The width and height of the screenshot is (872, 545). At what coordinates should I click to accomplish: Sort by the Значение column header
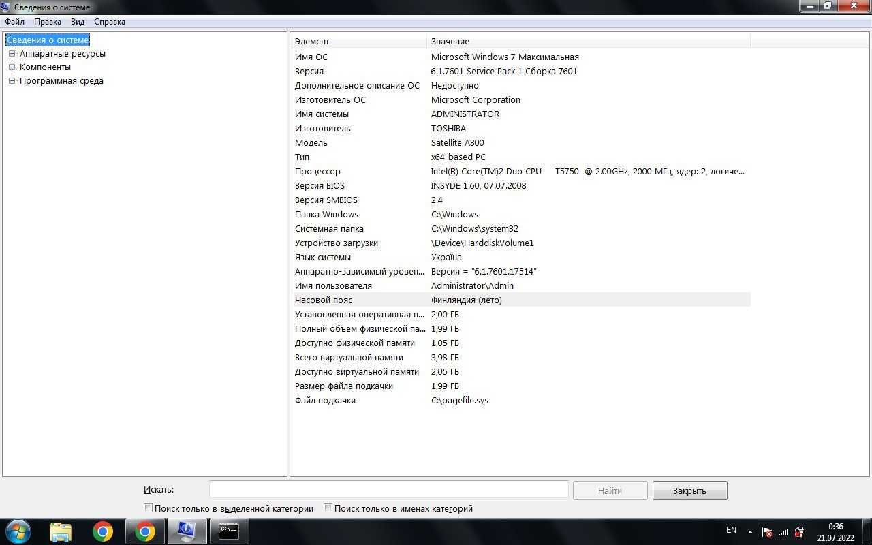589,42
